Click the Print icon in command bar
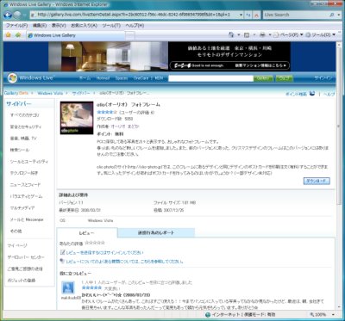 262,35
